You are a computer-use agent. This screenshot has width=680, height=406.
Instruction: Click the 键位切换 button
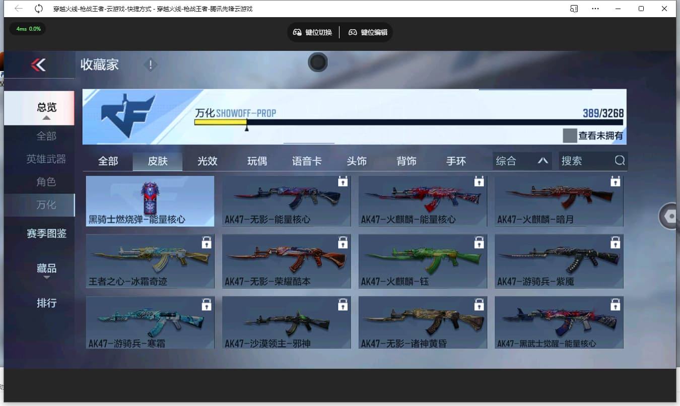pos(313,32)
